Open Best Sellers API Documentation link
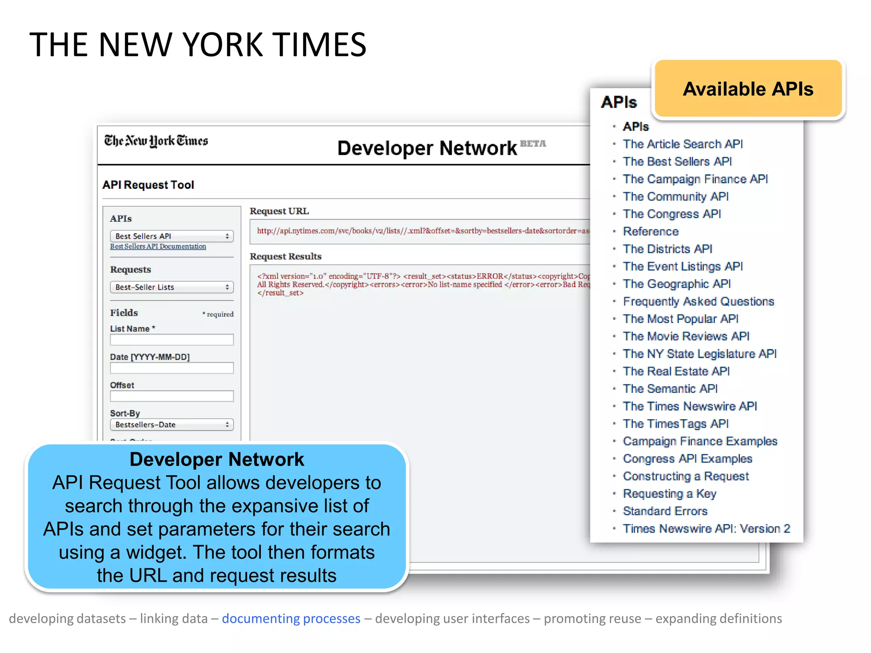This screenshot has width=871, height=653. (x=158, y=247)
